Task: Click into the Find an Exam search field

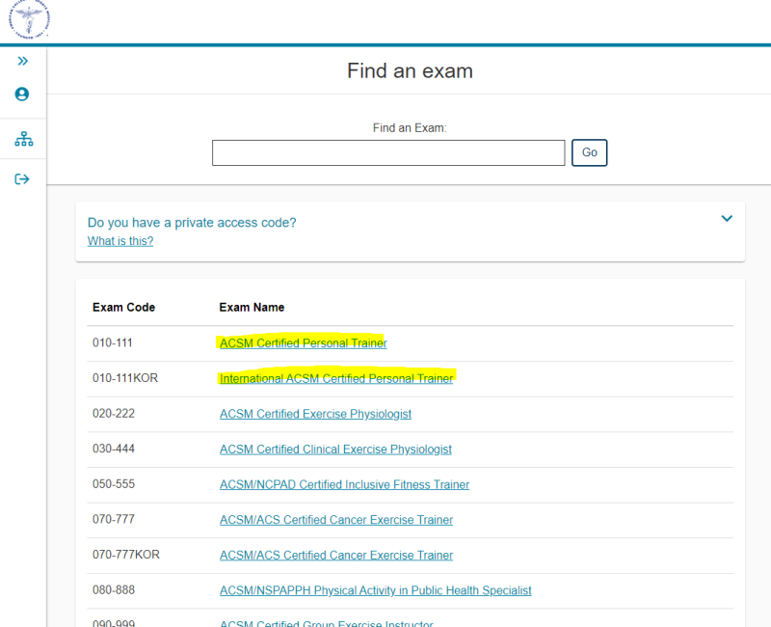Action: tap(388, 152)
